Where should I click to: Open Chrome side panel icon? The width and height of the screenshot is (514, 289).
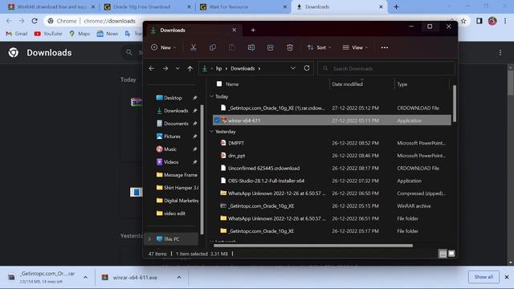click(479, 21)
